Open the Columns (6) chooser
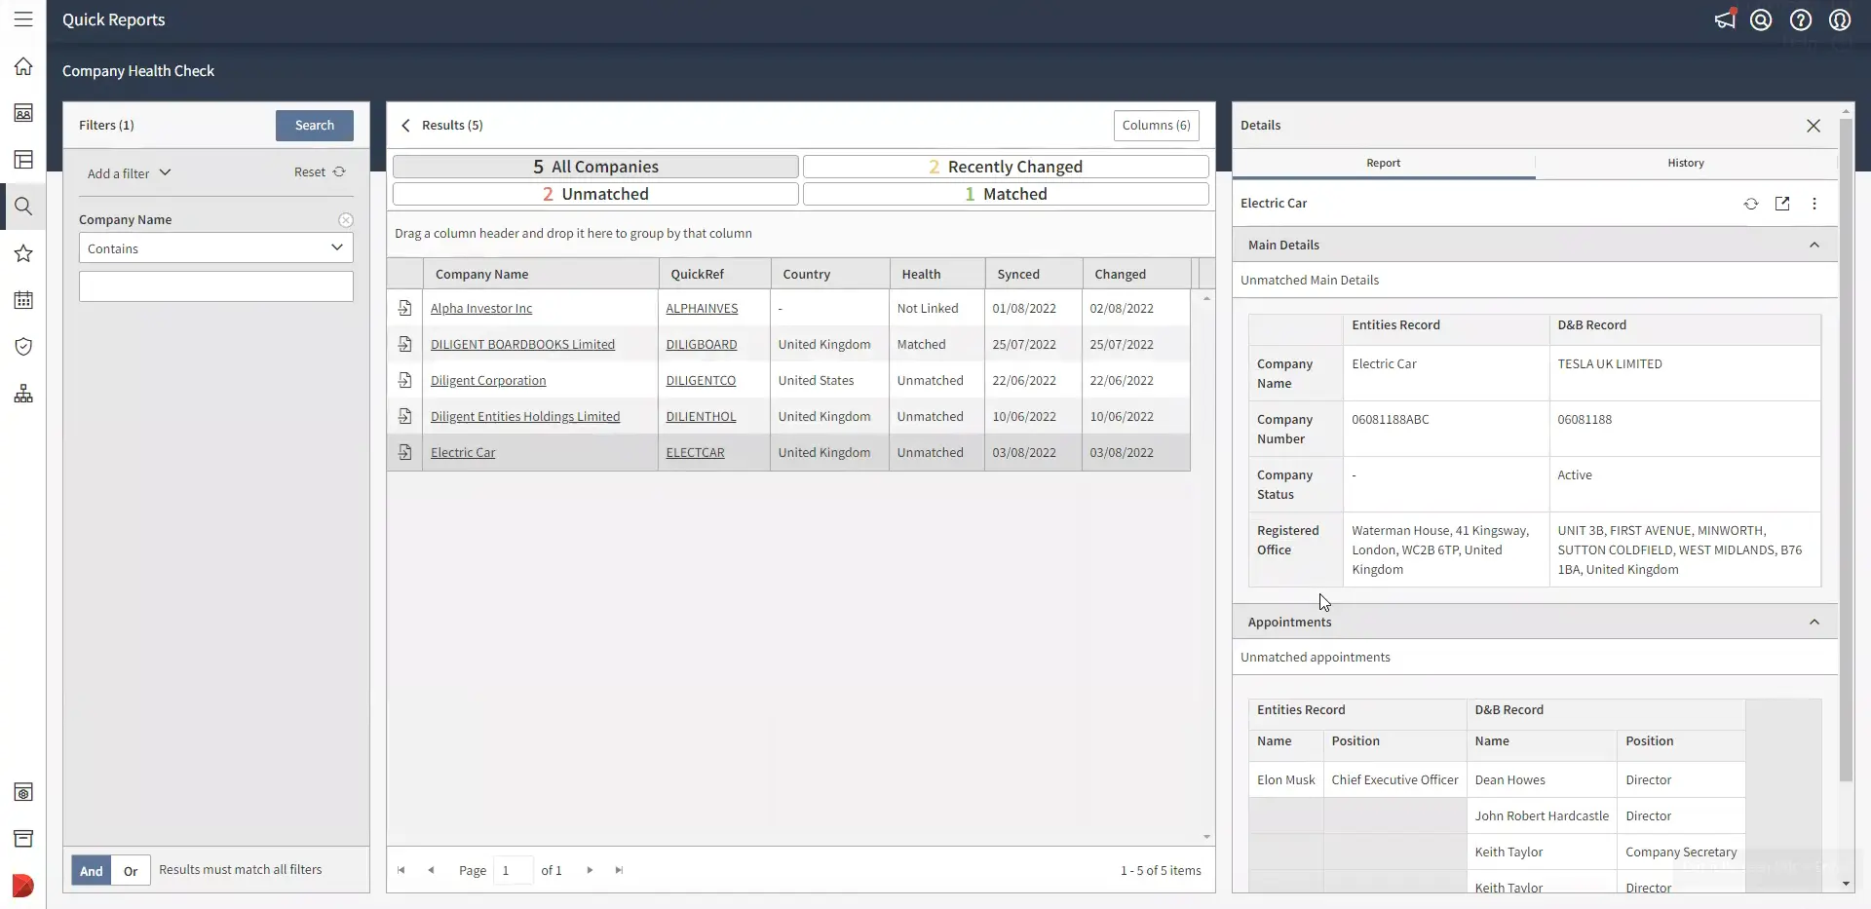 click(x=1156, y=126)
